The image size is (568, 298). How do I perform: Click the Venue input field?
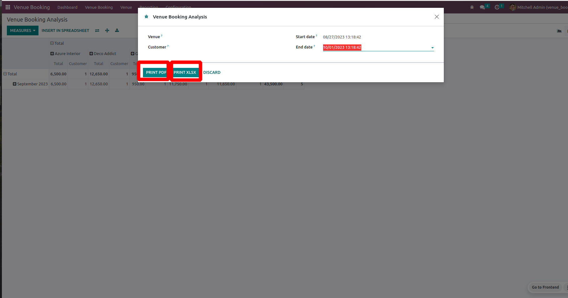[x=230, y=37]
